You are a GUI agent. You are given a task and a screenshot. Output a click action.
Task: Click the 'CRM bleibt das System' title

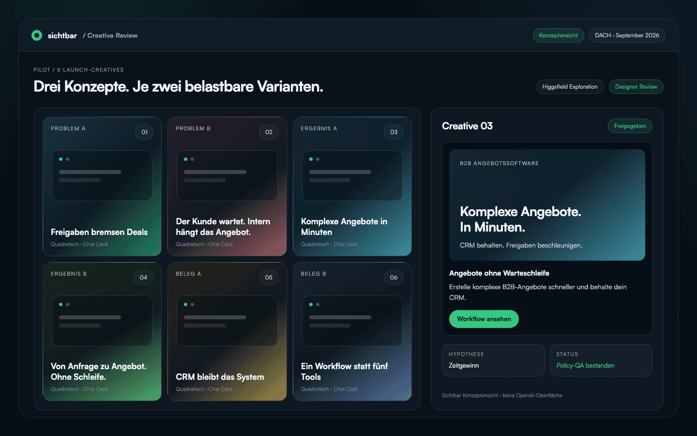[220, 377]
